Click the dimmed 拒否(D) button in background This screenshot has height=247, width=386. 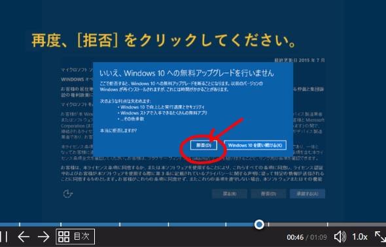[x=268, y=193]
